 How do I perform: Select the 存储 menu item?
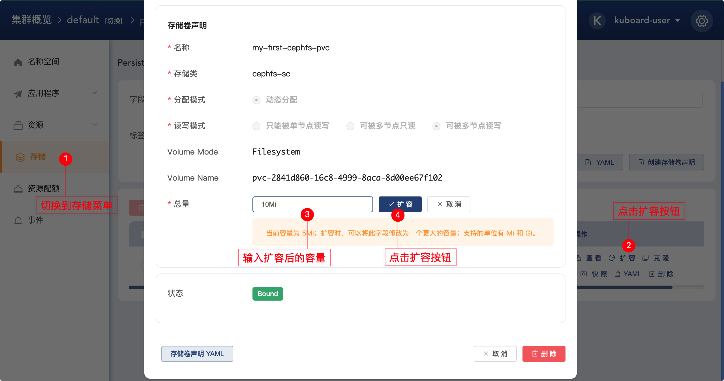pyautogui.click(x=54, y=157)
